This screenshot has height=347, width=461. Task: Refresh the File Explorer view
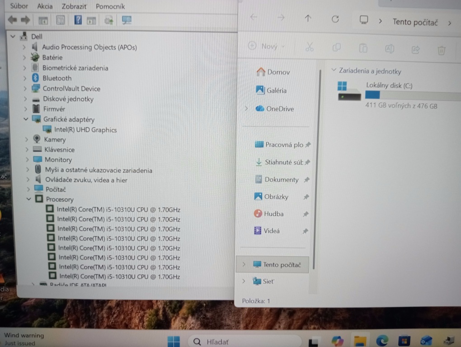coord(335,19)
